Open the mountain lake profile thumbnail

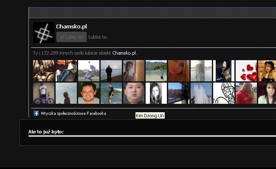[x=156, y=71]
